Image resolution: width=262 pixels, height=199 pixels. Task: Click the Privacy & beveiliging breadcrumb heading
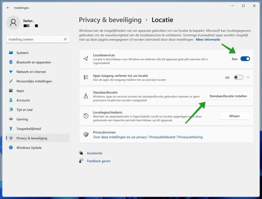point(110,20)
